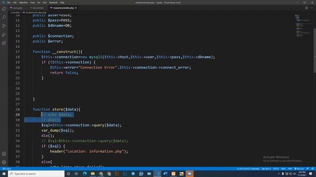Select the studentcontroller.php tab

tap(63, 8)
